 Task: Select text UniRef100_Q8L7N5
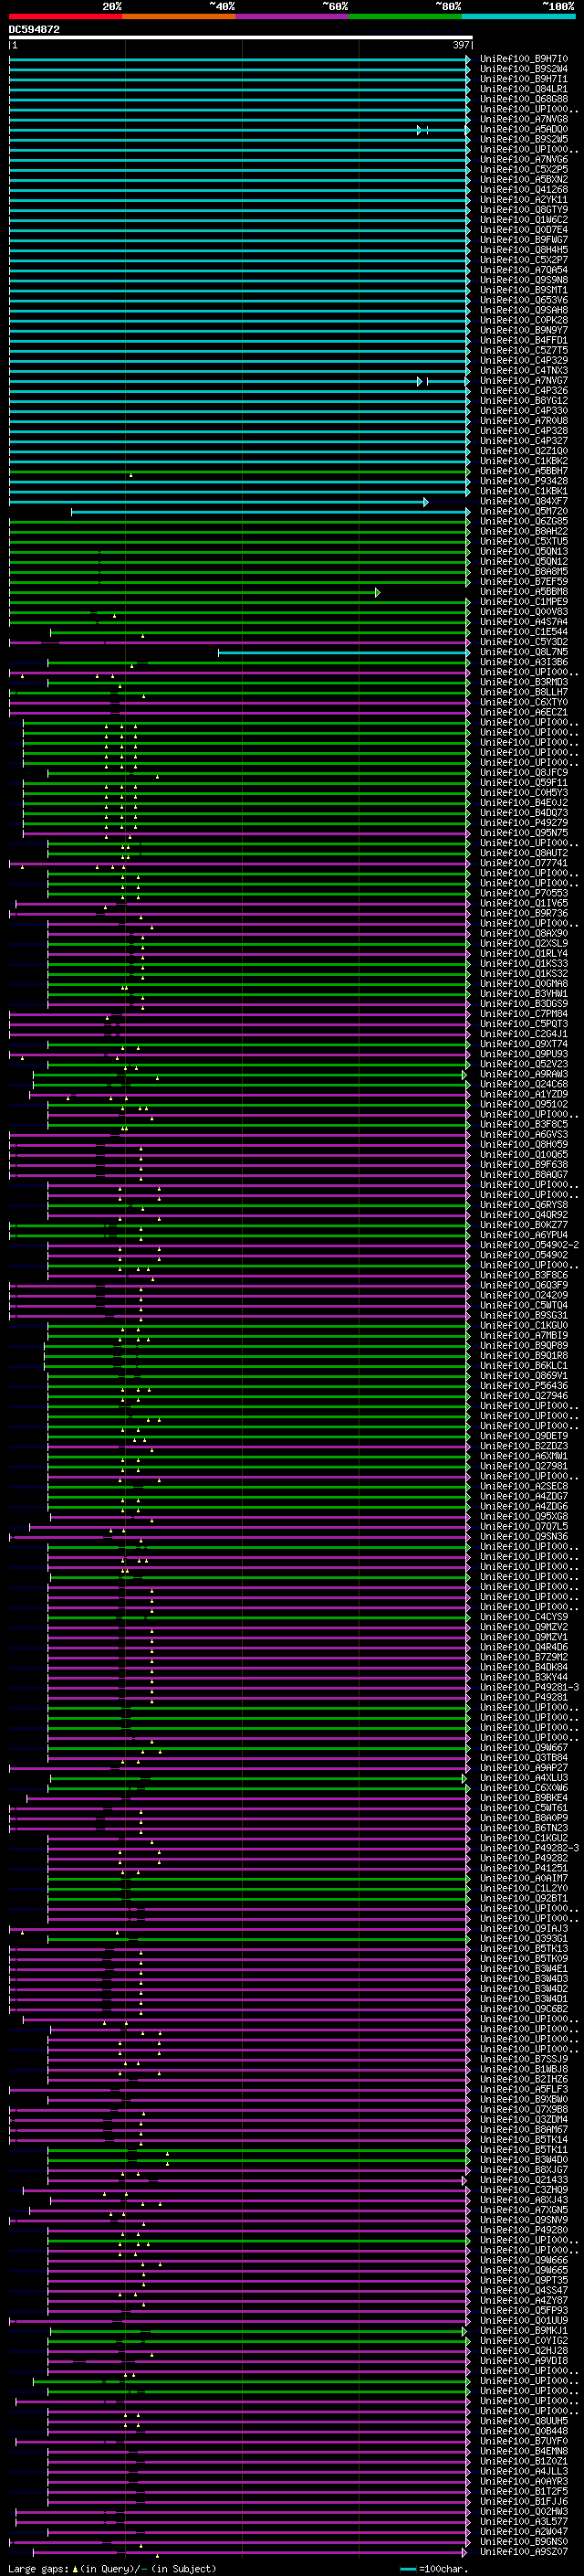point(523,652)
